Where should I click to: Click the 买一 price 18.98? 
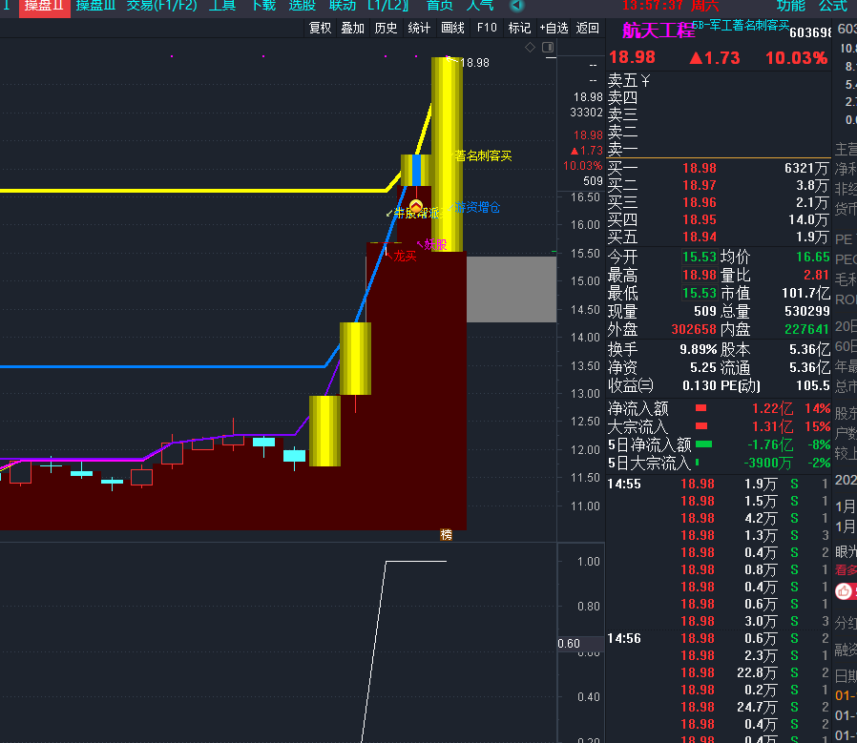[x=699, y=168]
